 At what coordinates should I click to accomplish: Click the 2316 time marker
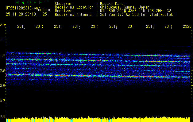pos(113,27)
